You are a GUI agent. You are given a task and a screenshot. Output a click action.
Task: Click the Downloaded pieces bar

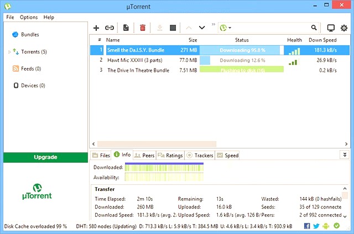tap(164, 167)
